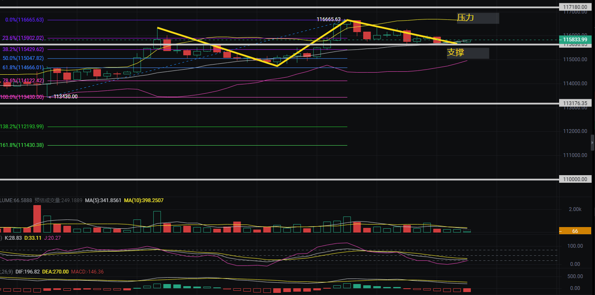This screenshot has height=295, width=595.
Task: Click the DIF:196.82 indicator label
Action: [27, 272]
